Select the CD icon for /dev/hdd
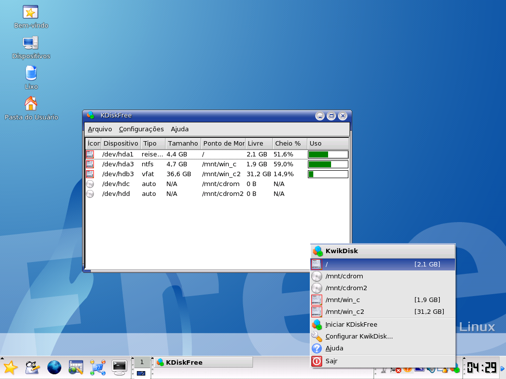The height and width of the screenshot is (379, 506). pos(90,193)
